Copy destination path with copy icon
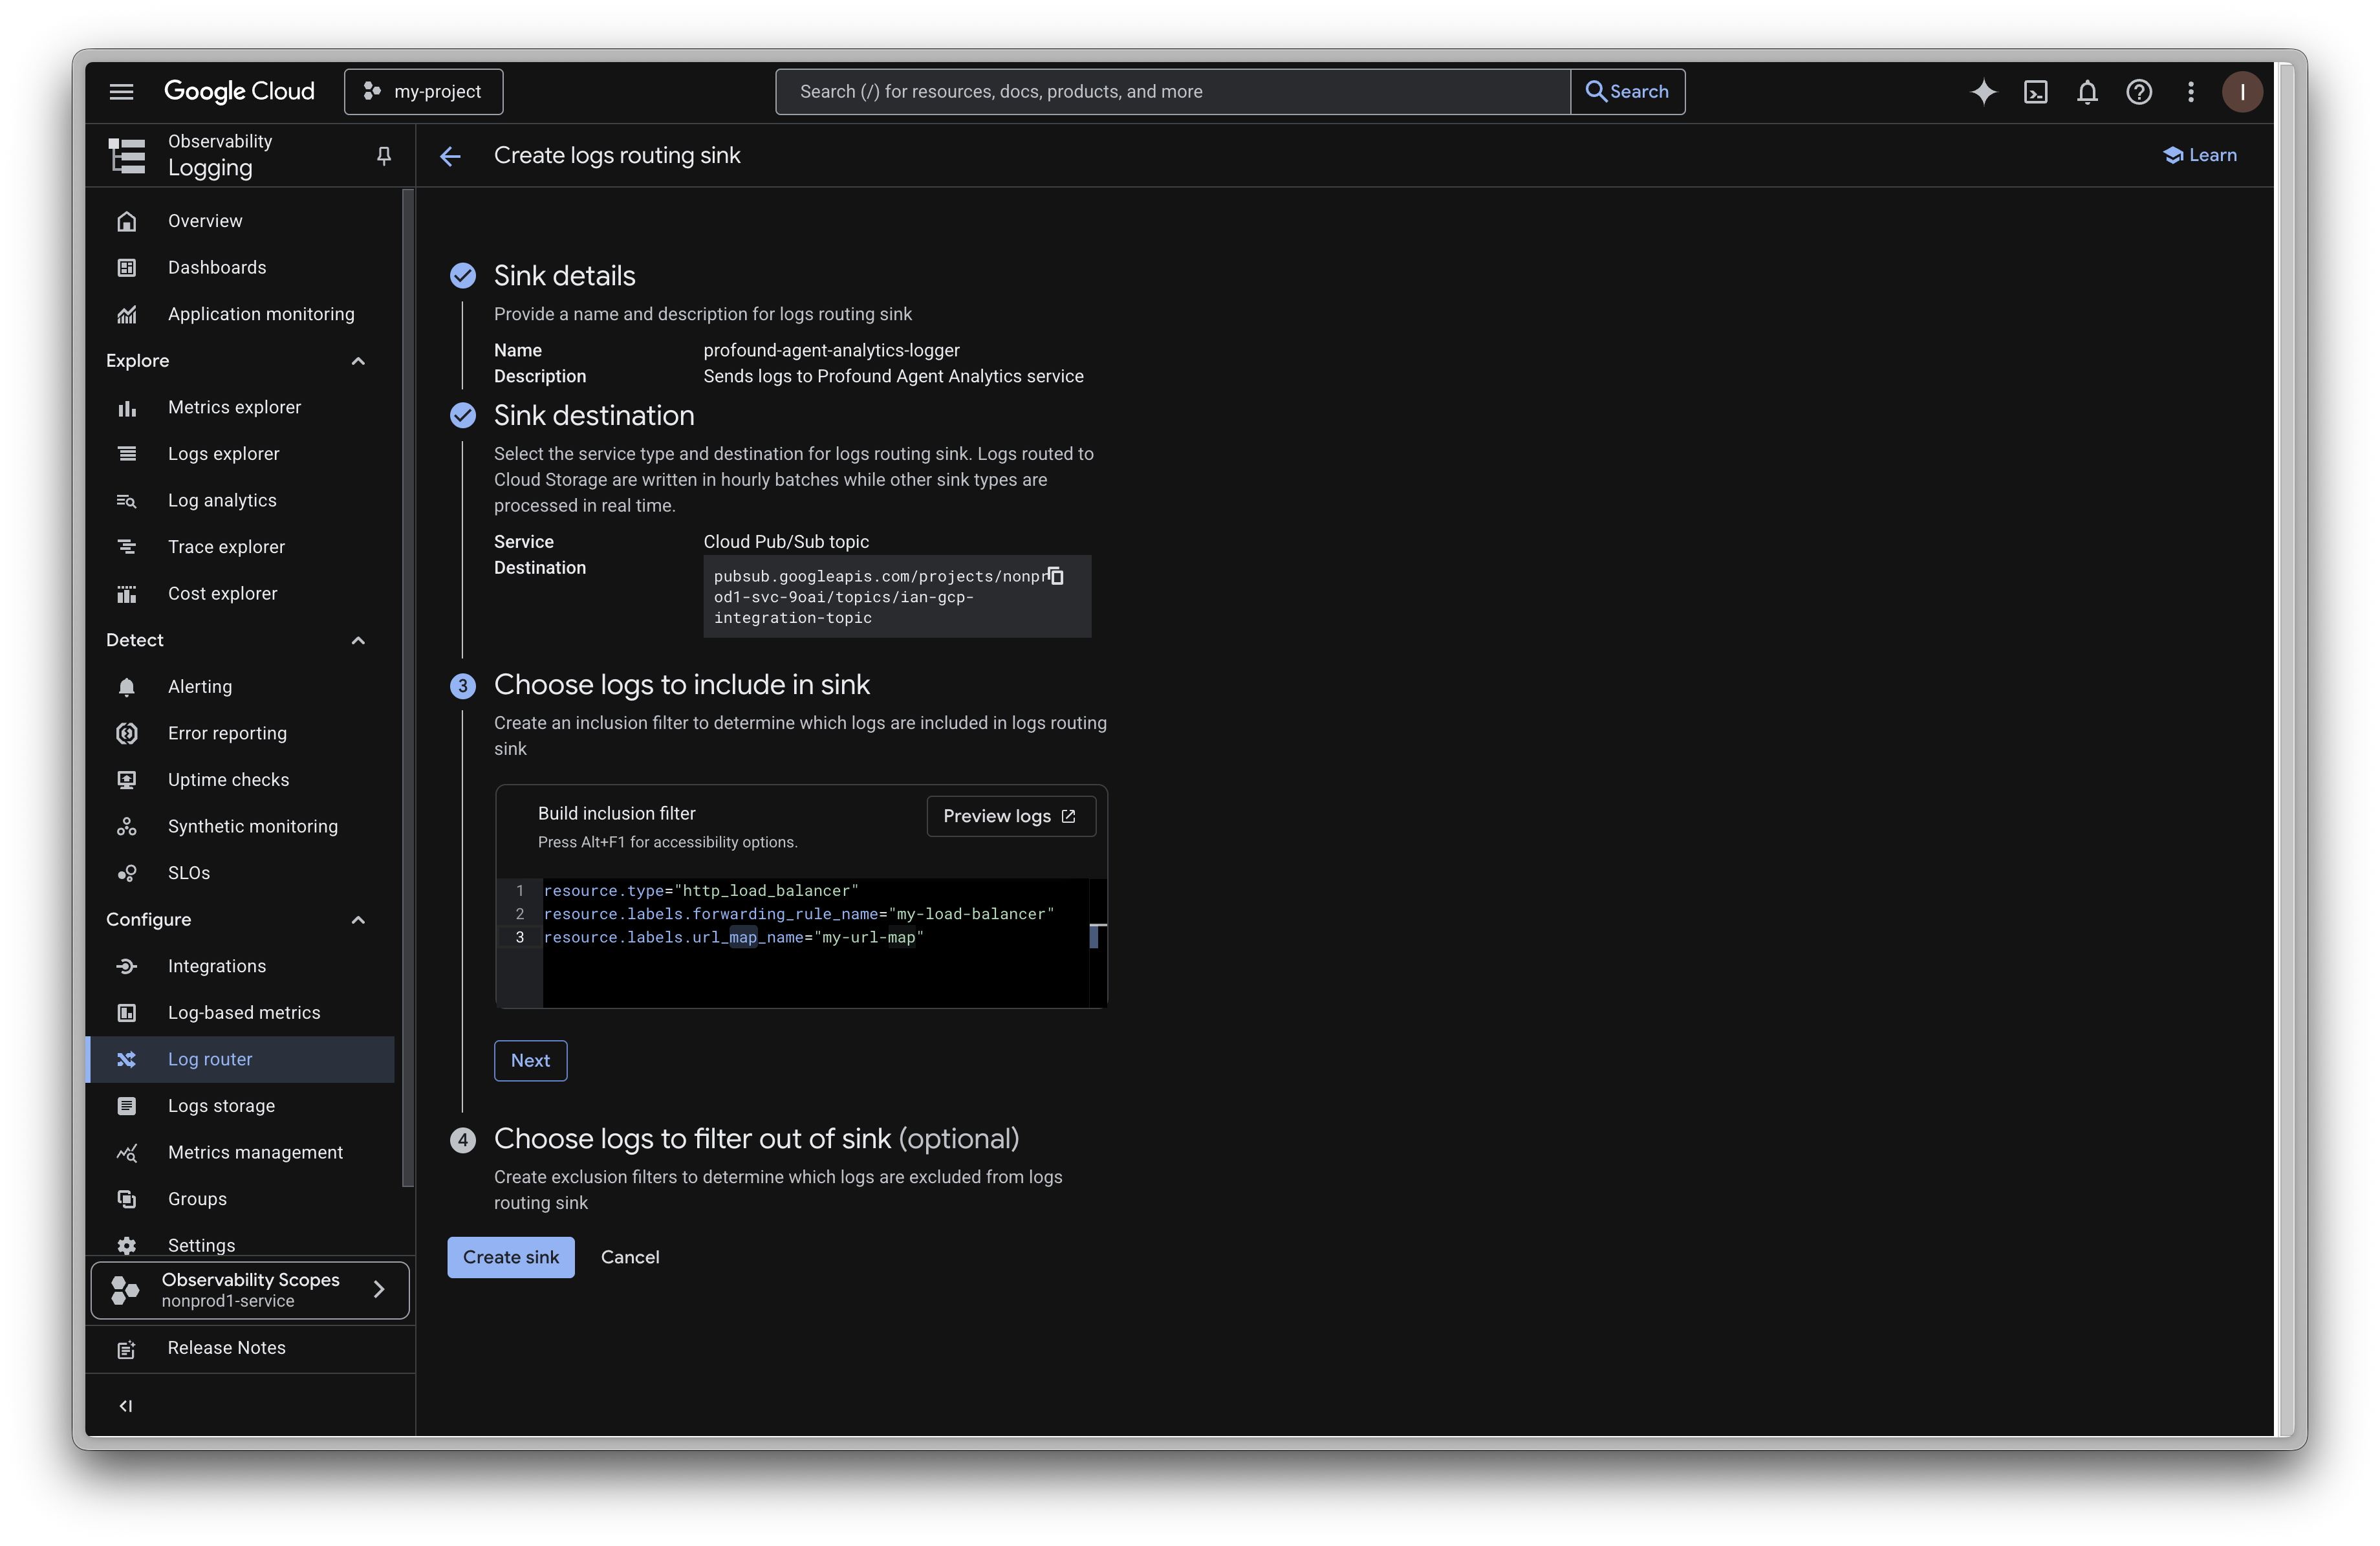 pyautogui.click(x=1056, y=576)
